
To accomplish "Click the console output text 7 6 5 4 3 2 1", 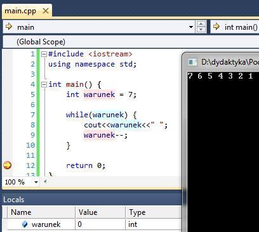I will (220, 75).
